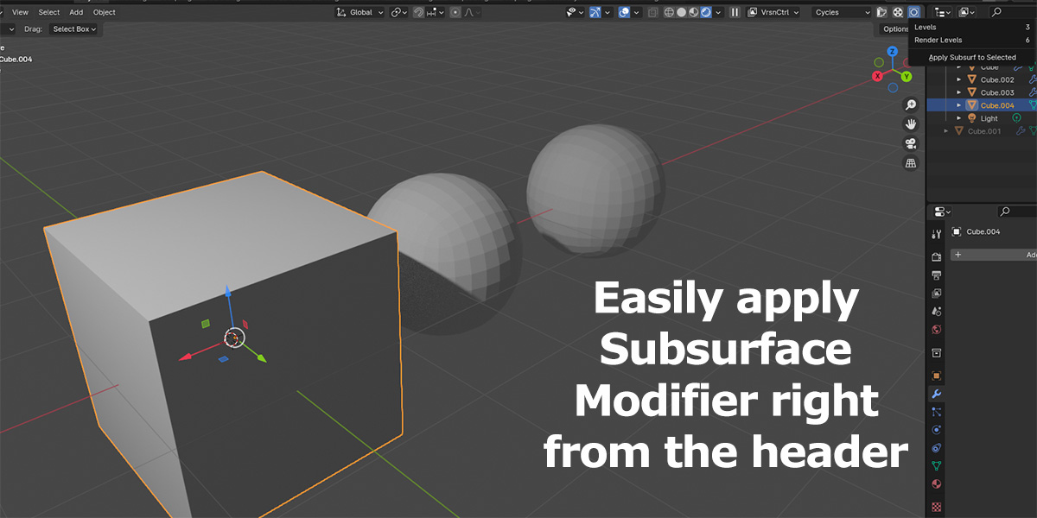
Task: Toggle camera view with camera gizmo
Action: coord(910,143)
